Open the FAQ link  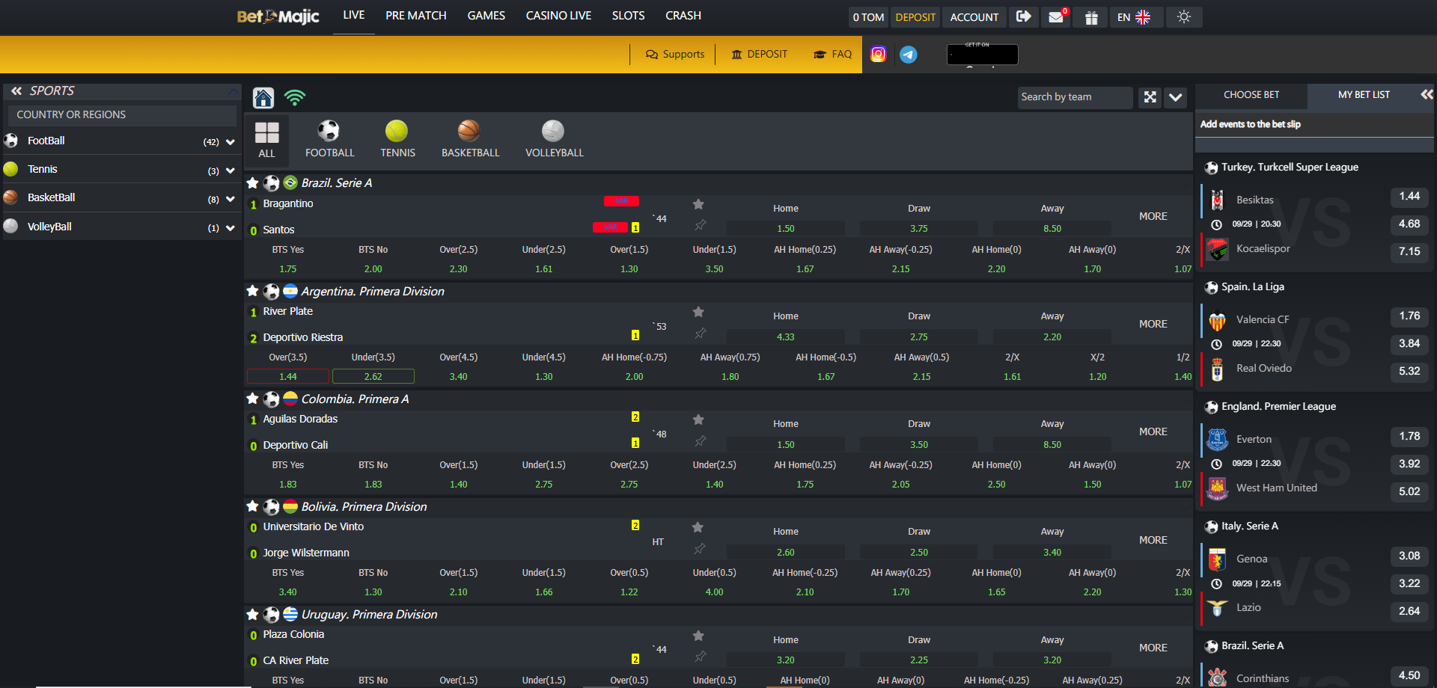click(x=832, y=54)
